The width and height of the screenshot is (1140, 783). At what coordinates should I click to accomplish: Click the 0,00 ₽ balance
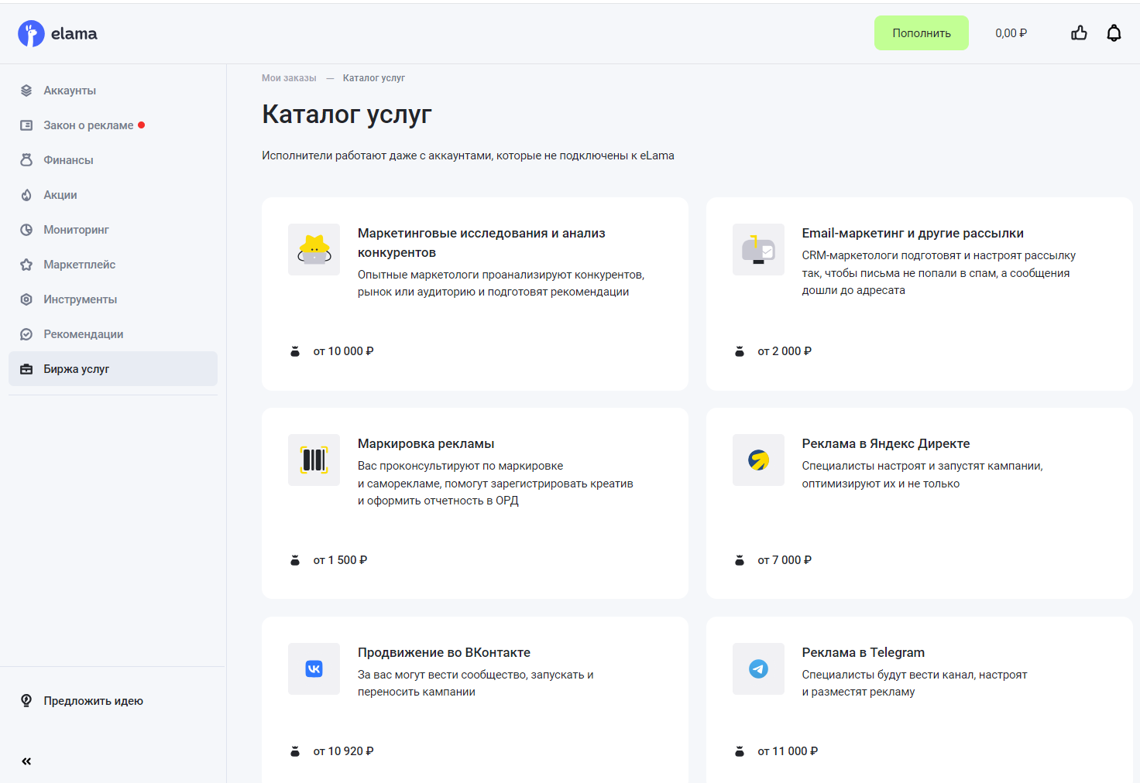1011,33
